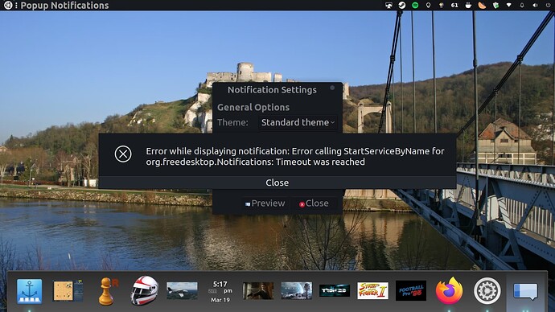Open the notification bell in the top panel
Viewport: 555px width, 312px height.
point(522,6)
